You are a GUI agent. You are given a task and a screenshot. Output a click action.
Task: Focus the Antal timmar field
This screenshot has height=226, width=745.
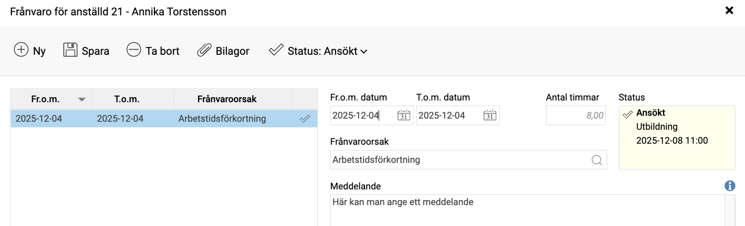pos(575,115)
